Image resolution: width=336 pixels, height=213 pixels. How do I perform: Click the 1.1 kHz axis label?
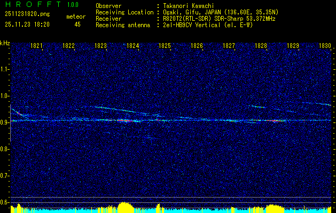[5, 69]
